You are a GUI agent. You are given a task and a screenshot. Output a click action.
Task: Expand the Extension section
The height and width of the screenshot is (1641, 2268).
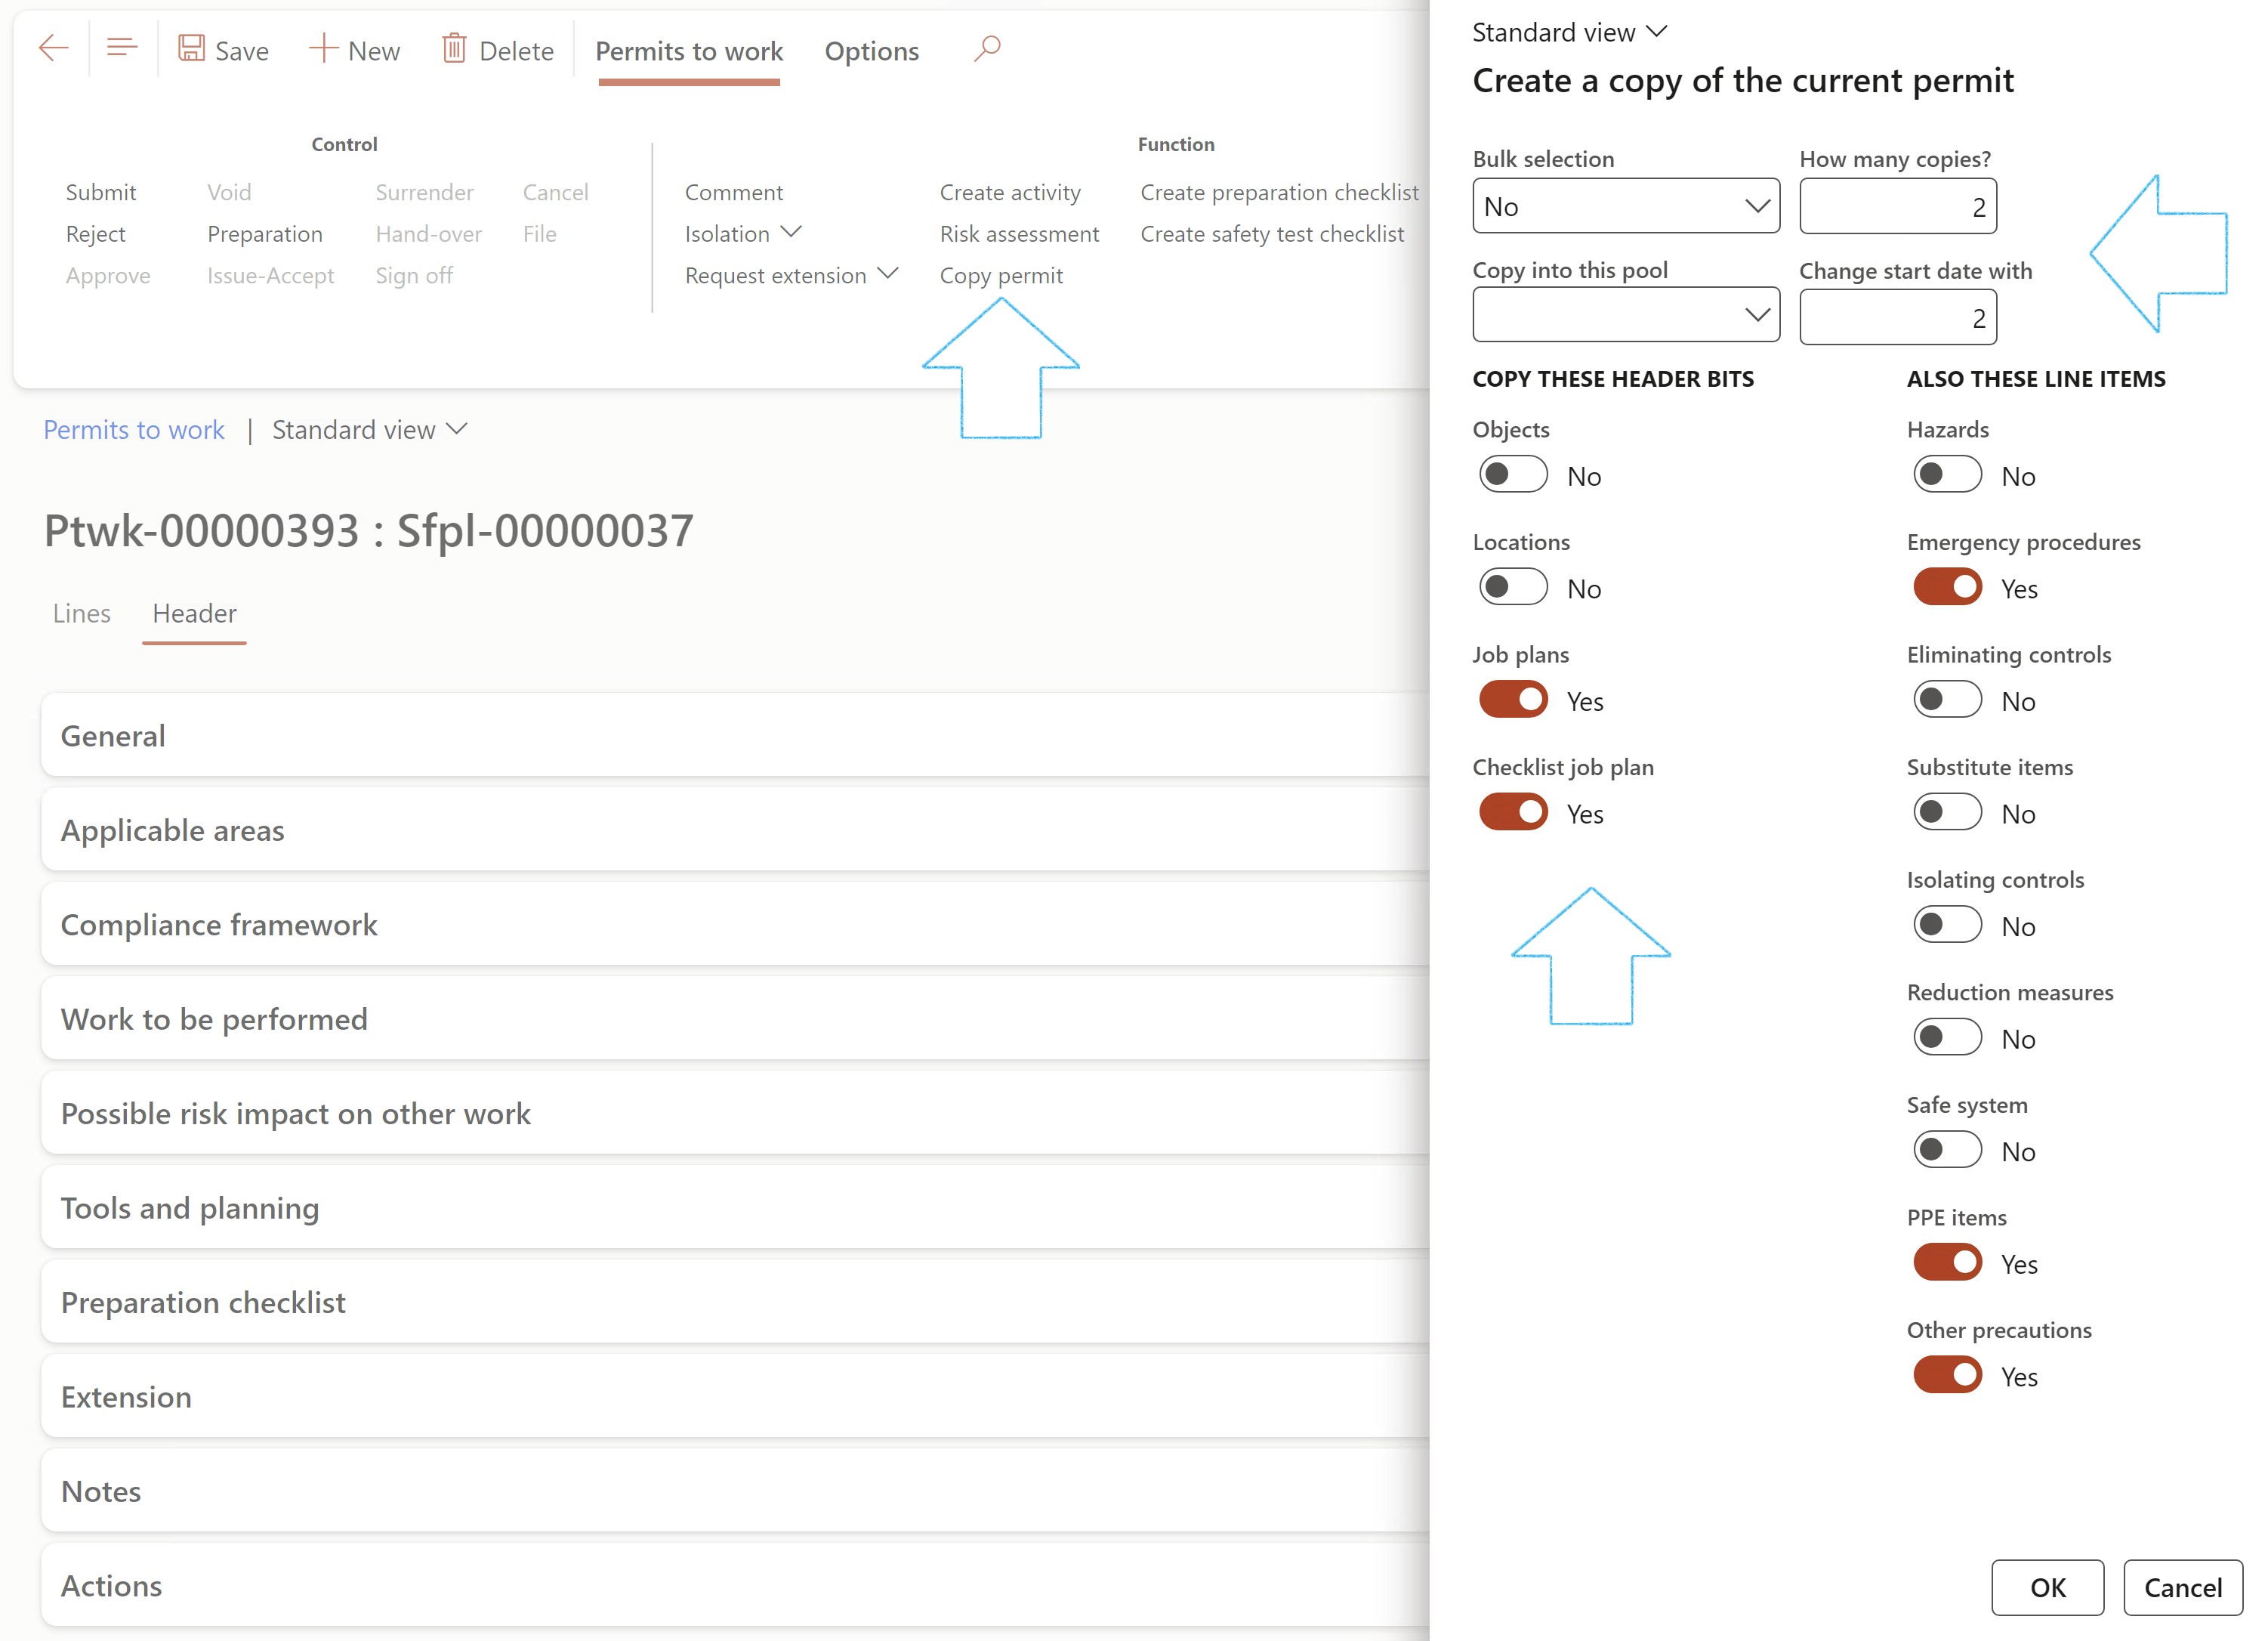tap(735, 1397)
